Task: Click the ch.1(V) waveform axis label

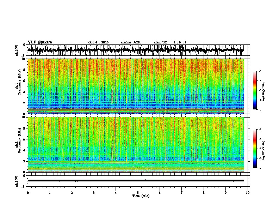Action: click(x=17, y=50)
